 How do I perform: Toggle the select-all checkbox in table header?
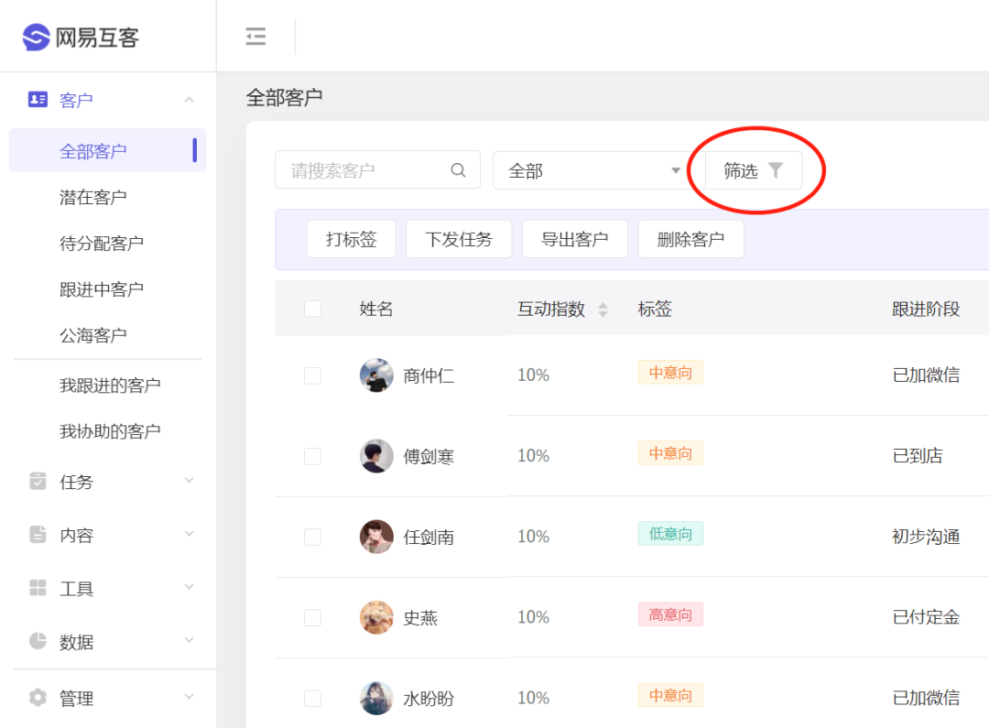(x=313, y=309)
